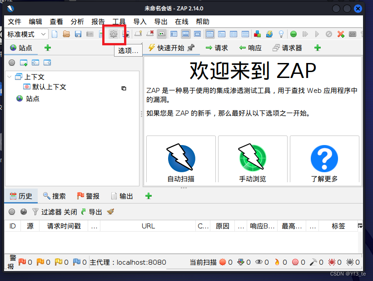
Task: Click the New Session page icon
Action: tap(55, 34)
